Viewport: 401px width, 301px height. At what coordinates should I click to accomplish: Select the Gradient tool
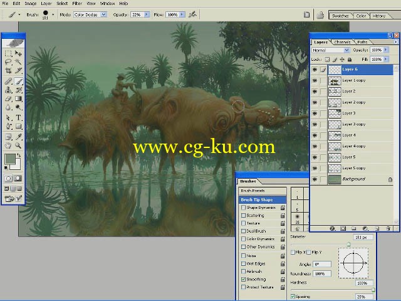(x=18, y=98)
